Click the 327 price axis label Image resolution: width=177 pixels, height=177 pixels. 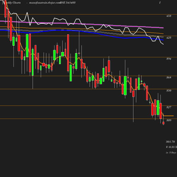[169, 107]
